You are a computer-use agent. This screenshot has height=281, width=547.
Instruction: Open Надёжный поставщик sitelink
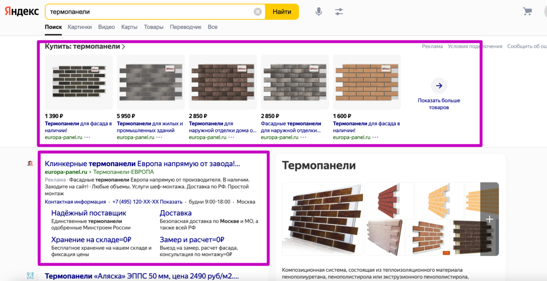[x=88, y=213]
